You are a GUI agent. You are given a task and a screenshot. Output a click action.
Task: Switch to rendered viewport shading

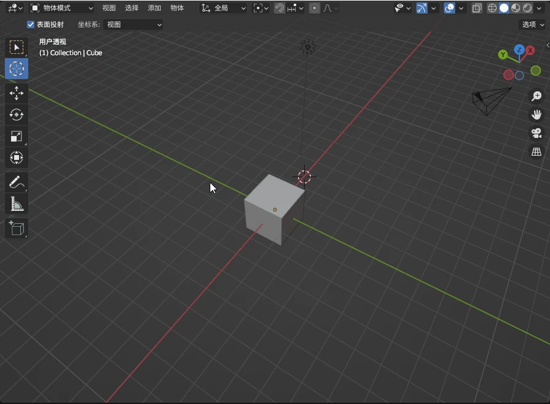coord(527,8)
